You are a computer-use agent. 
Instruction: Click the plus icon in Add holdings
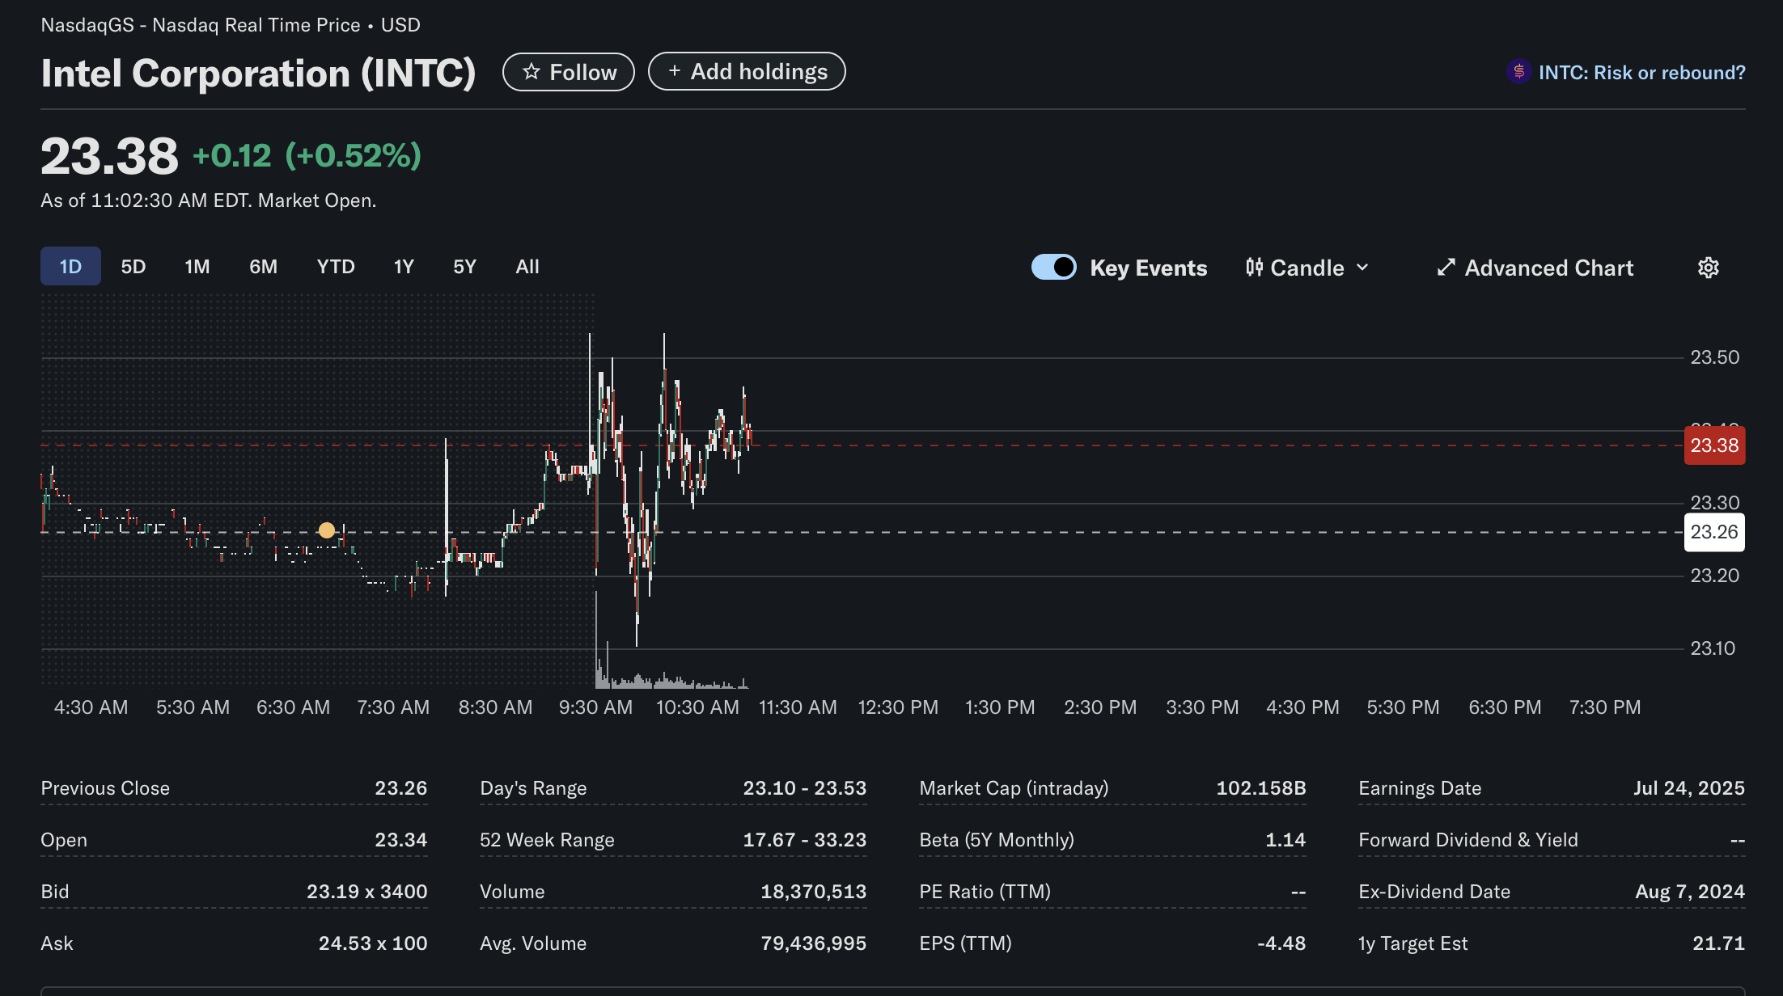click(x=674, y=71)
